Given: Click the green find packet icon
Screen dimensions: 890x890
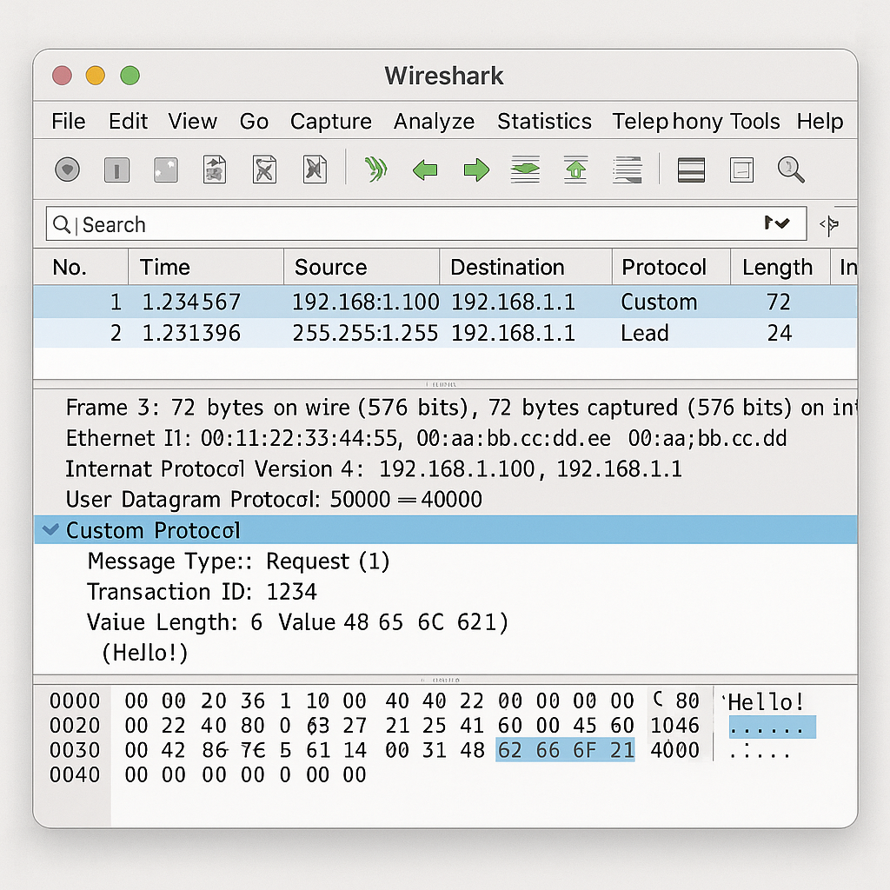Looking at the screenshot, I should coord(375,169).
